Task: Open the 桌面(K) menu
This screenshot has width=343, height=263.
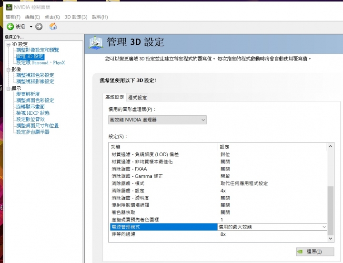Action: coord(52,17)
